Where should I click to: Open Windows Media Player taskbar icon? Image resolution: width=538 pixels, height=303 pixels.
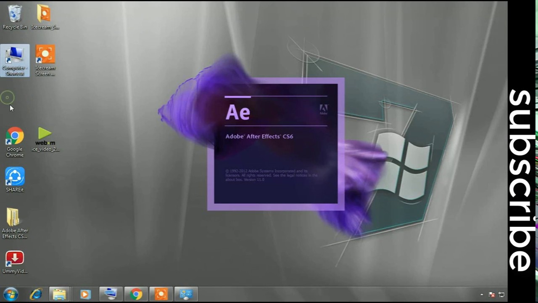pyautogui.click(x=85, y=294)
